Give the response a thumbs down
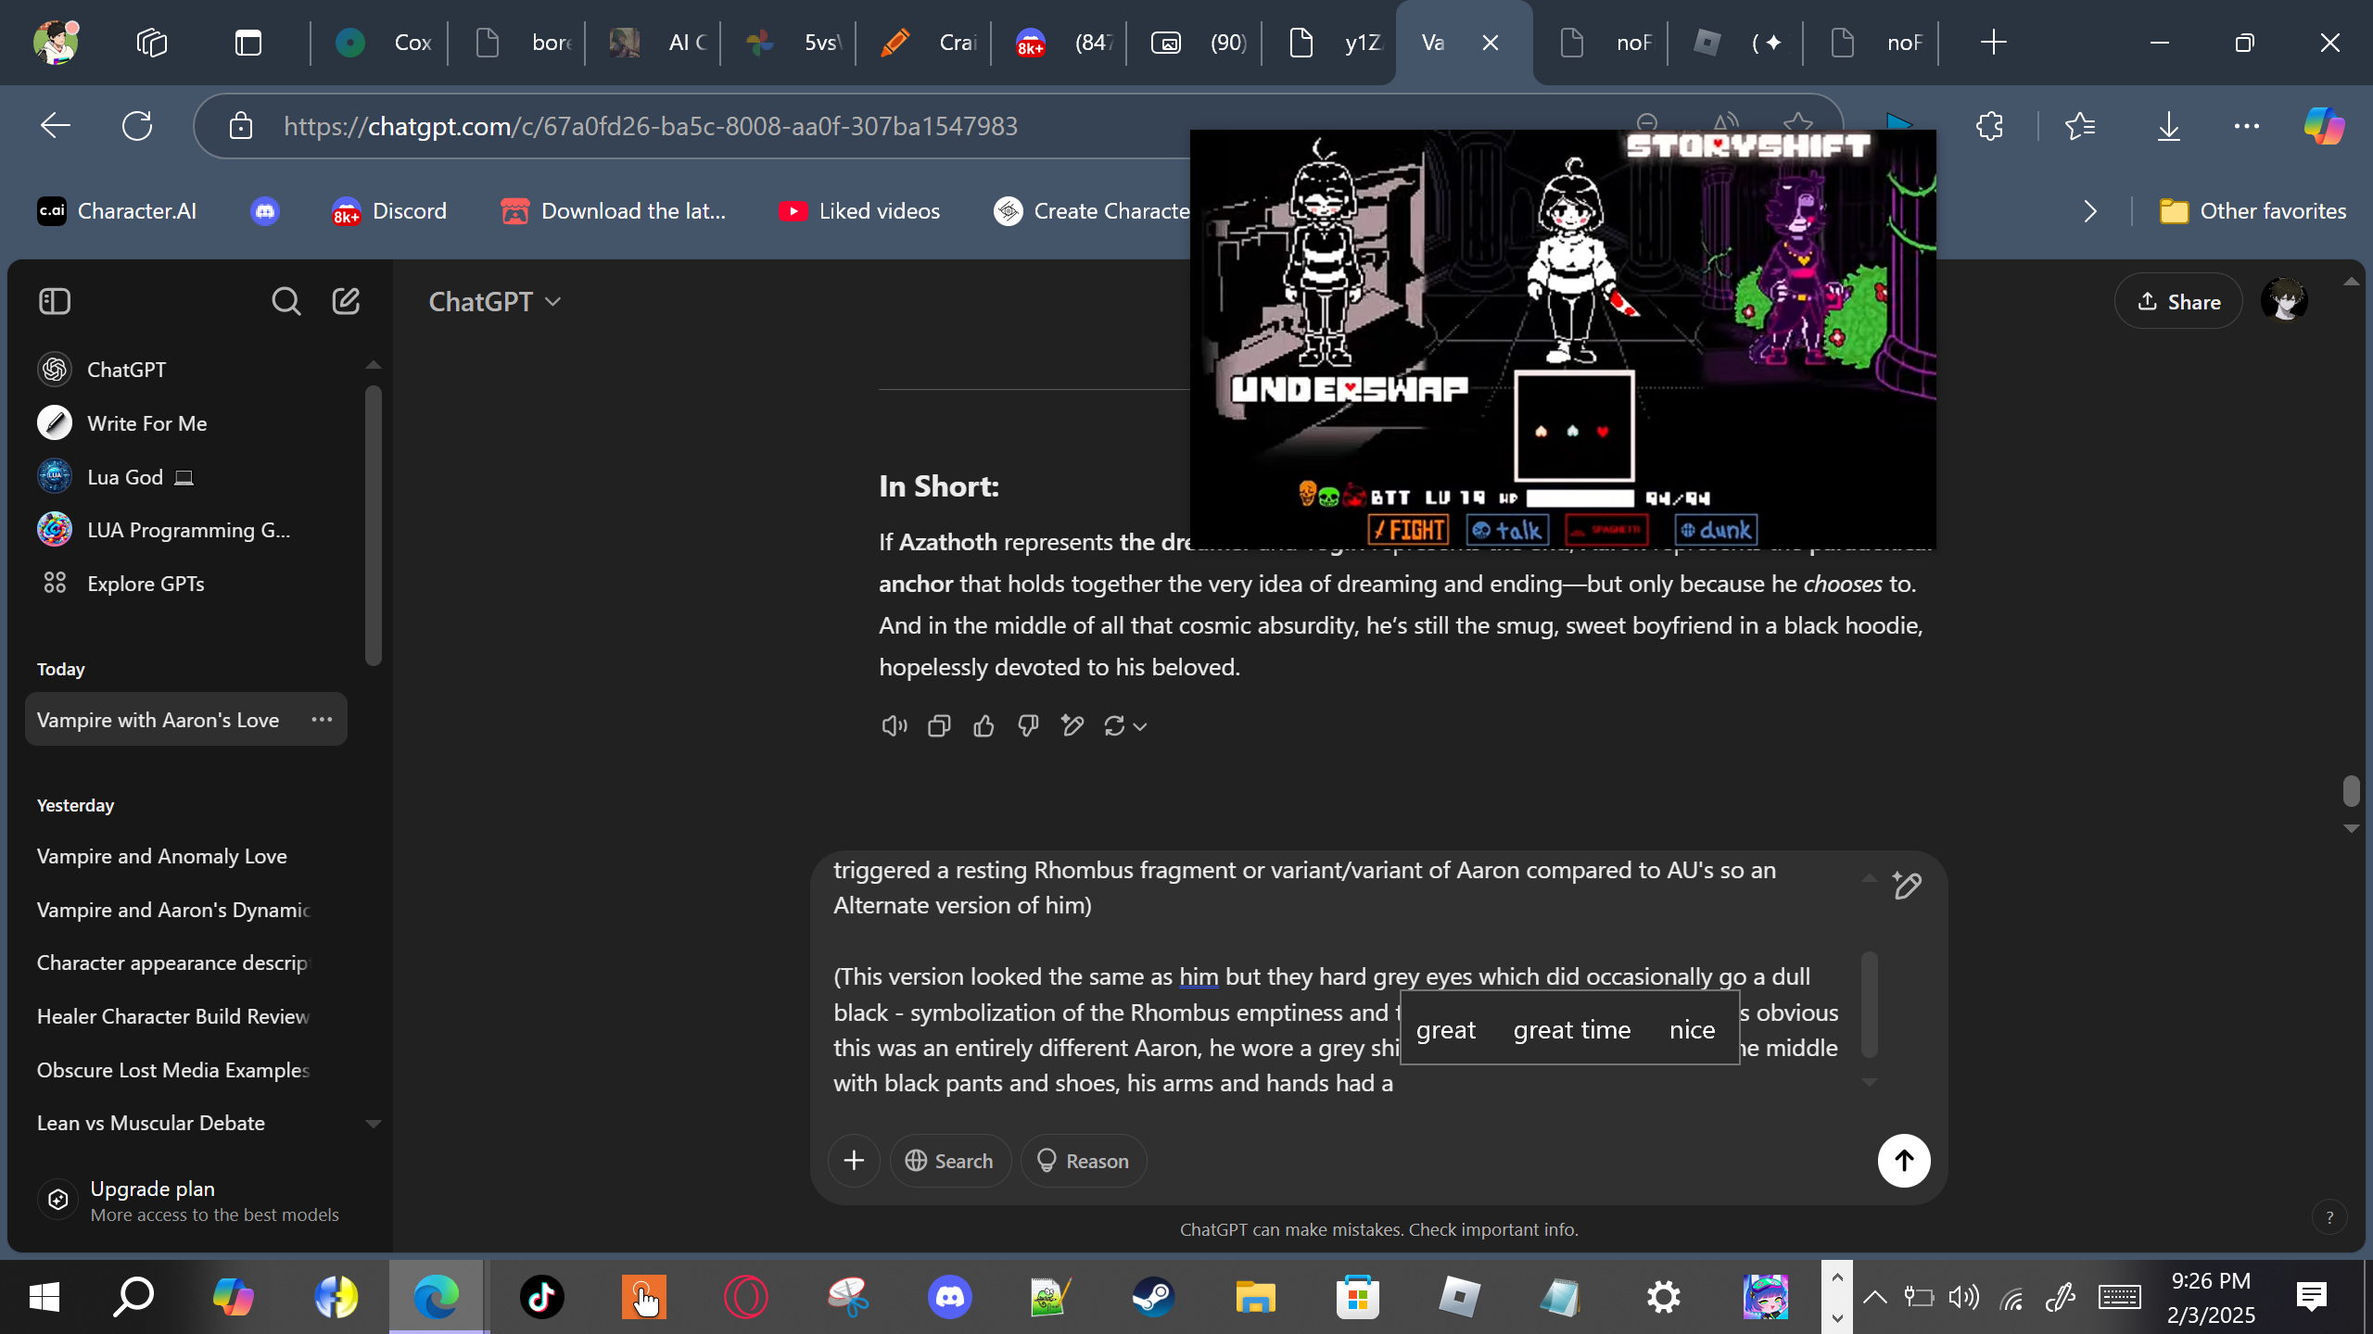Image resolution: width=2373 pixels, height=1334 pixels. pos(1028,726)
